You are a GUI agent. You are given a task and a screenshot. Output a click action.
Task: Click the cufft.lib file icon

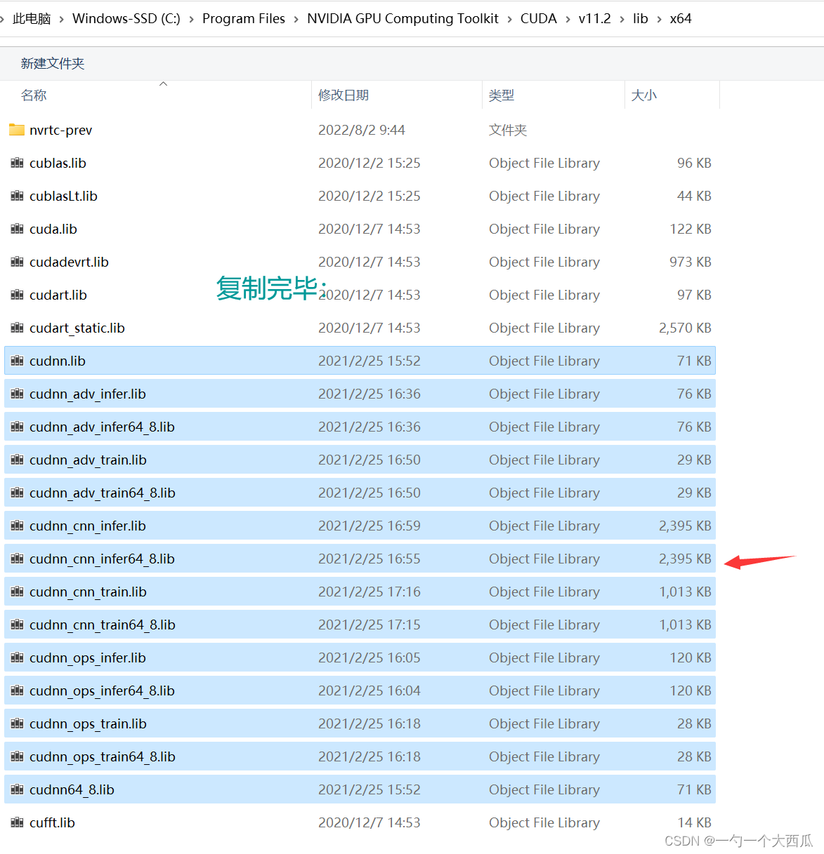pos(18,822)
